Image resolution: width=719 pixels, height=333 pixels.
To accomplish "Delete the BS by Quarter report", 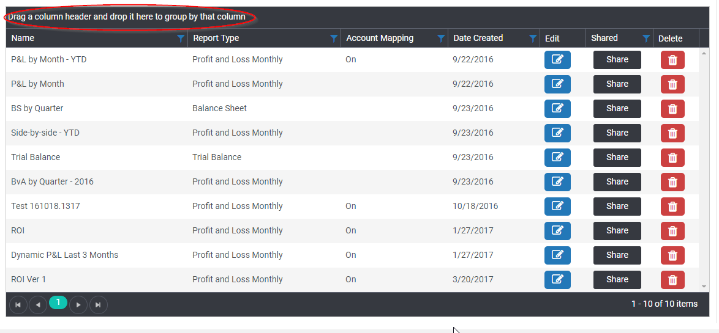I will 672,109.
